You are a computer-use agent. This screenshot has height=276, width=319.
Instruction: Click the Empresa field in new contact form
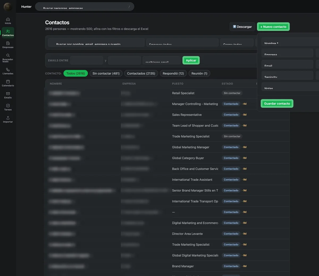click(287, 53)
